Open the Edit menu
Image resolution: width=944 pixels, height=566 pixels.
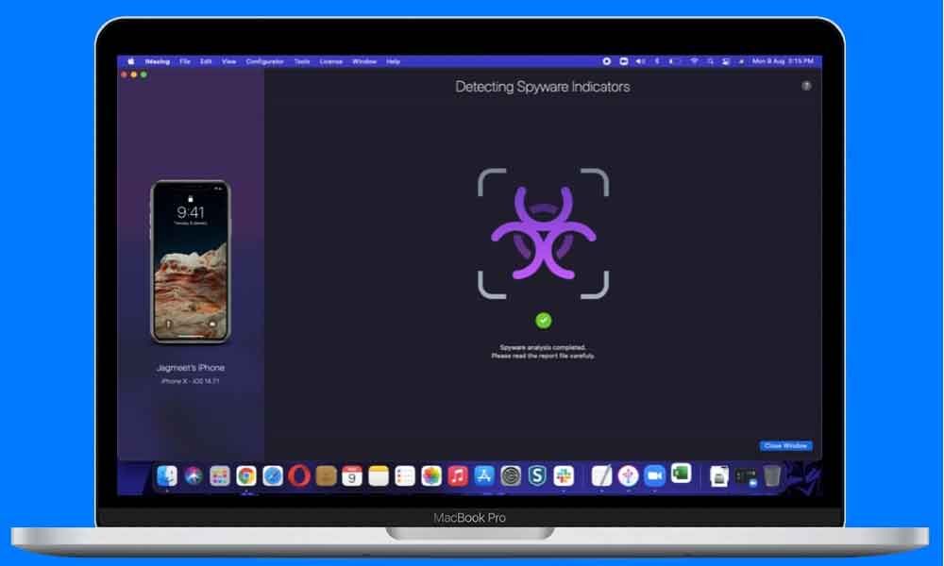(x=206, y=61)
